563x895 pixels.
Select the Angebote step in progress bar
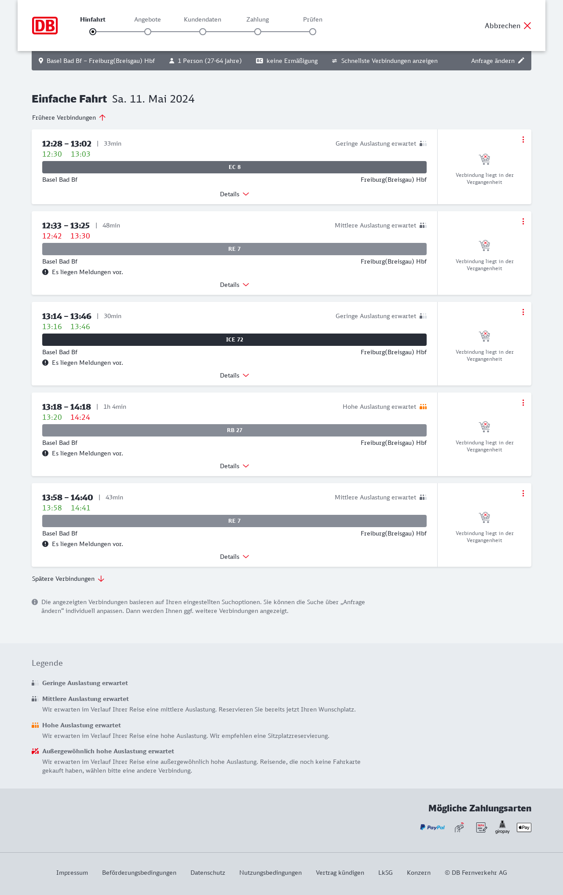click(148, 31)
